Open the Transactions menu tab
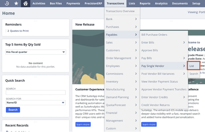This screenshot has width=205, height=132. (x=115, y=3)
